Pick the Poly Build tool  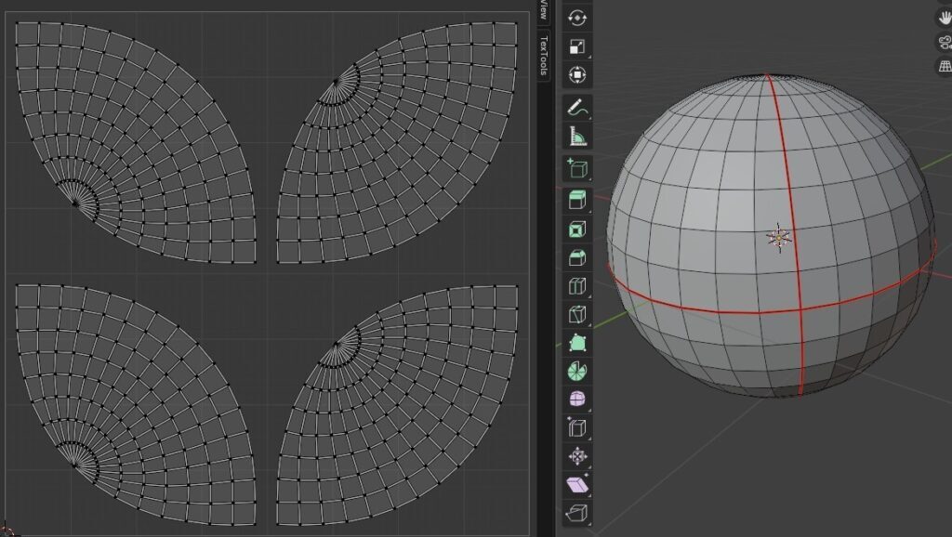576,343
